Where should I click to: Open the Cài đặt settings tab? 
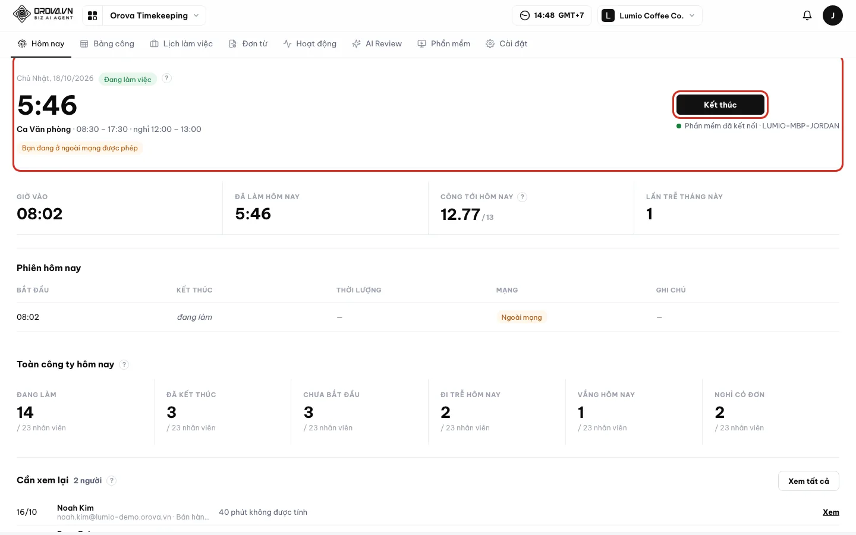pos(506,44)
